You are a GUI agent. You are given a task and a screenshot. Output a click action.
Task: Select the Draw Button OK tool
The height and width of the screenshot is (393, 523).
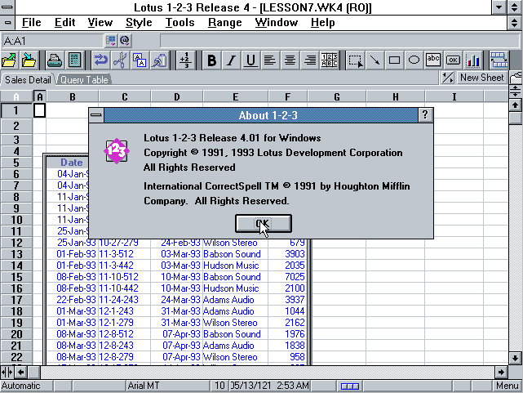coord(453,60)
